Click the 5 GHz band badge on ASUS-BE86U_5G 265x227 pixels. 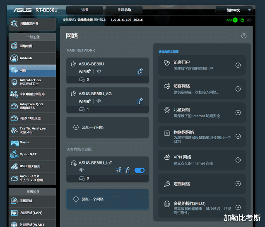tap(140, 101)
